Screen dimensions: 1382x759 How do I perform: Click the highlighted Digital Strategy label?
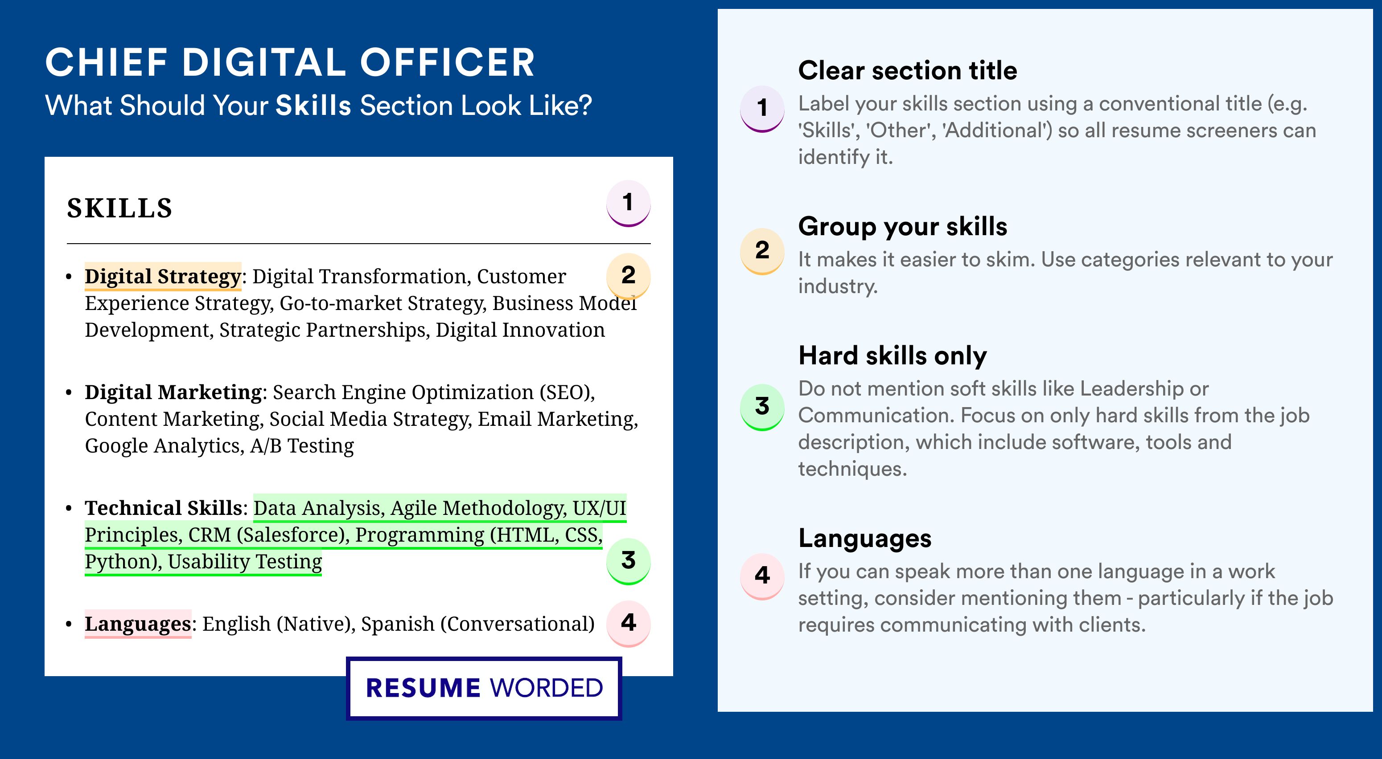(163, 277)
